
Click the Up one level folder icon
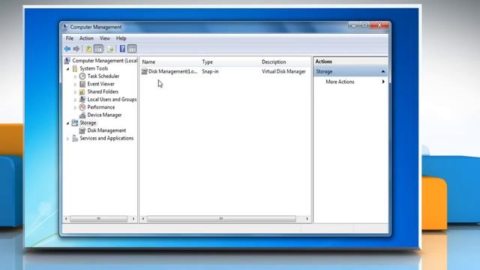click(88, 49)
